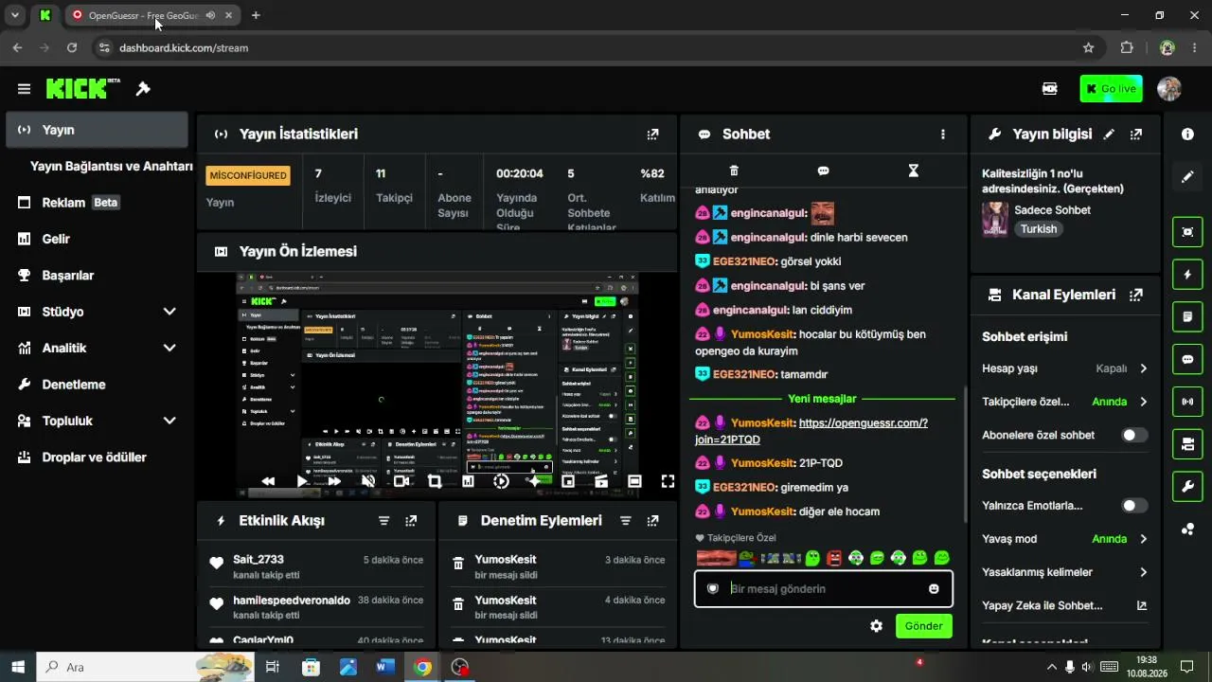
Task: Click the trash icon in the Sohbet header
Action: [x=734, y=170]
